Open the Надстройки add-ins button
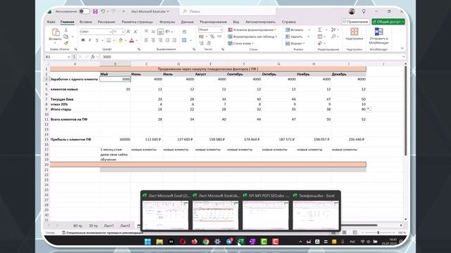The height and width of the screenshot is (253, 451). [354, 34]
